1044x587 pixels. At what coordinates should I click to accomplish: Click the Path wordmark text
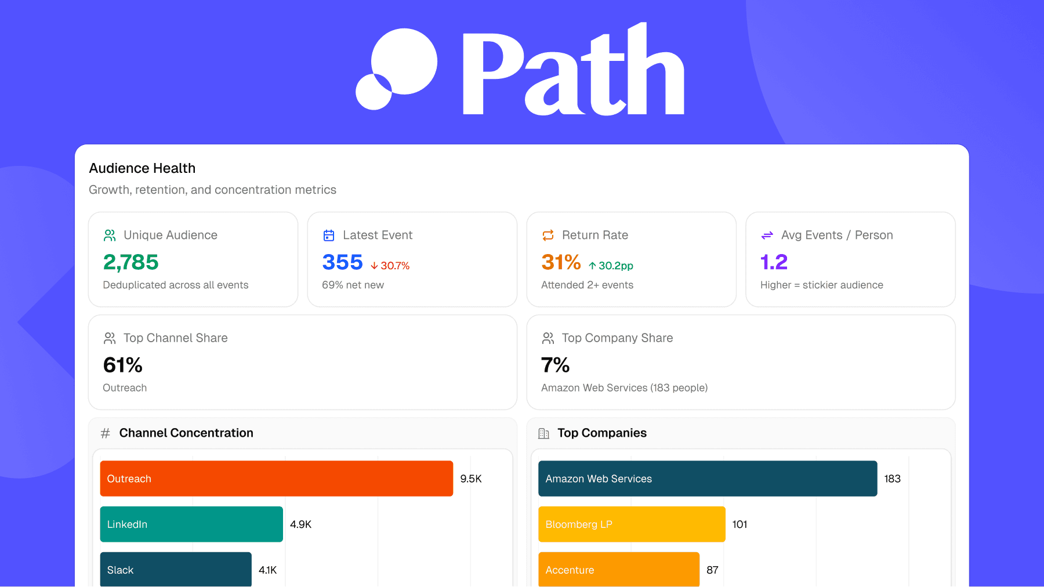tap(573, 70)
